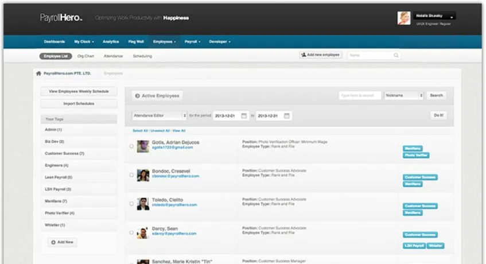Click email link under Bondoc, Cresevel
Viewport: 486px width, 264px height.
click(176, 176)
